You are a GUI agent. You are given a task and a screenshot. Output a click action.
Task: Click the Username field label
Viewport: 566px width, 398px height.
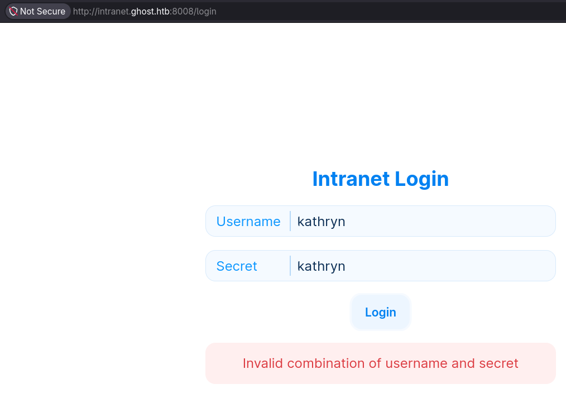pyautogui.click(x=248, y=221)
